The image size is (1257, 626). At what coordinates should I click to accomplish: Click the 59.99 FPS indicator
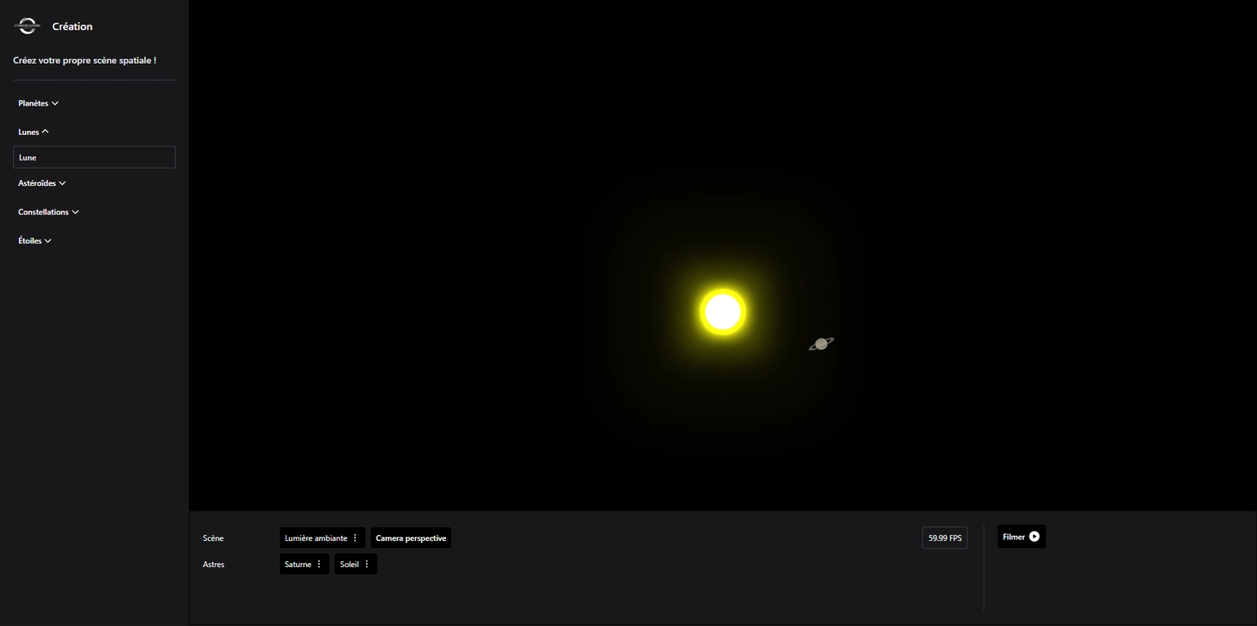944,538
